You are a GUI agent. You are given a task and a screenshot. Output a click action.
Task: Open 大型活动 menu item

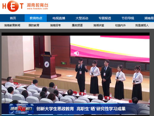[x=82, y=18]
